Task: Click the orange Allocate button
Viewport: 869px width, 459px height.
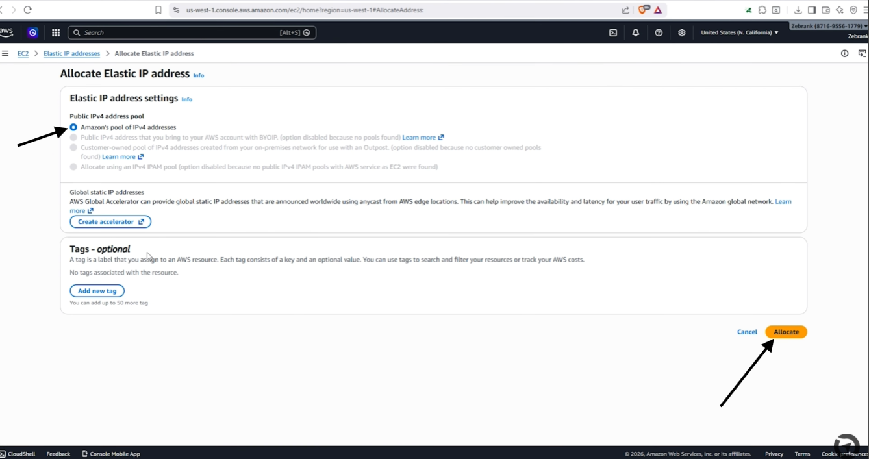Action: click(x=786, y=332)
